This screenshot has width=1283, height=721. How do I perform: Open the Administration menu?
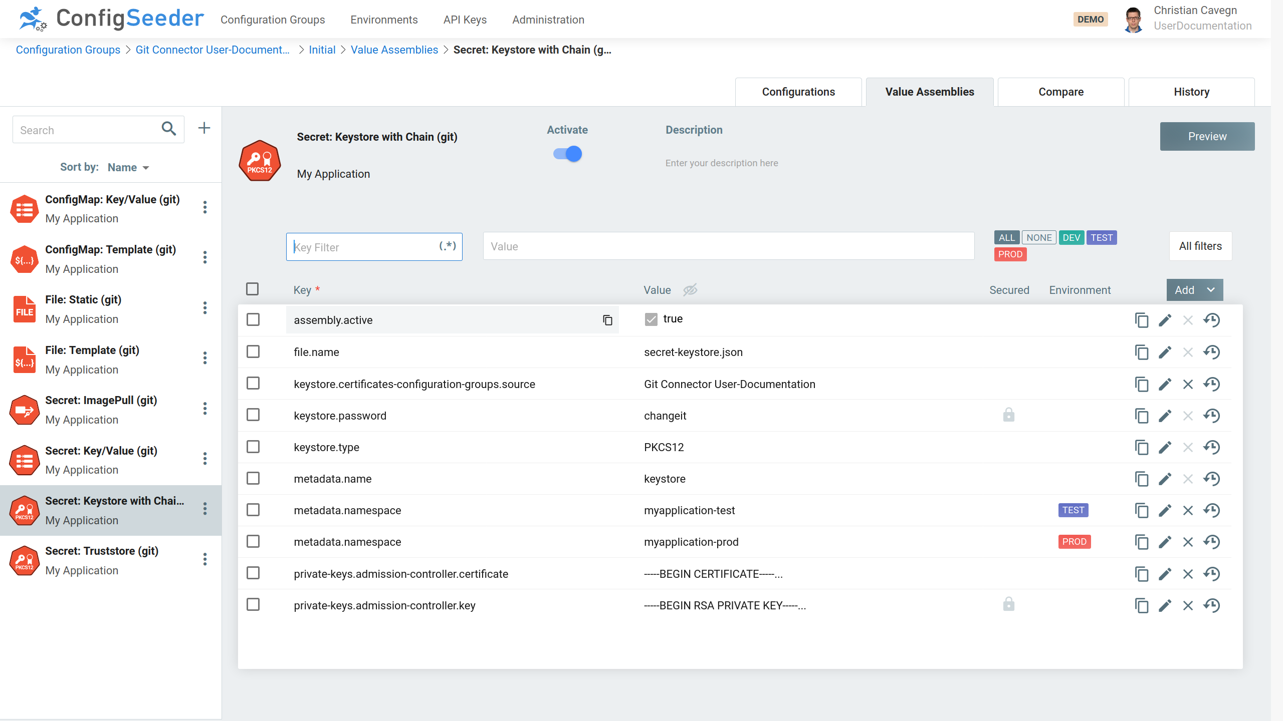point(548,20)
